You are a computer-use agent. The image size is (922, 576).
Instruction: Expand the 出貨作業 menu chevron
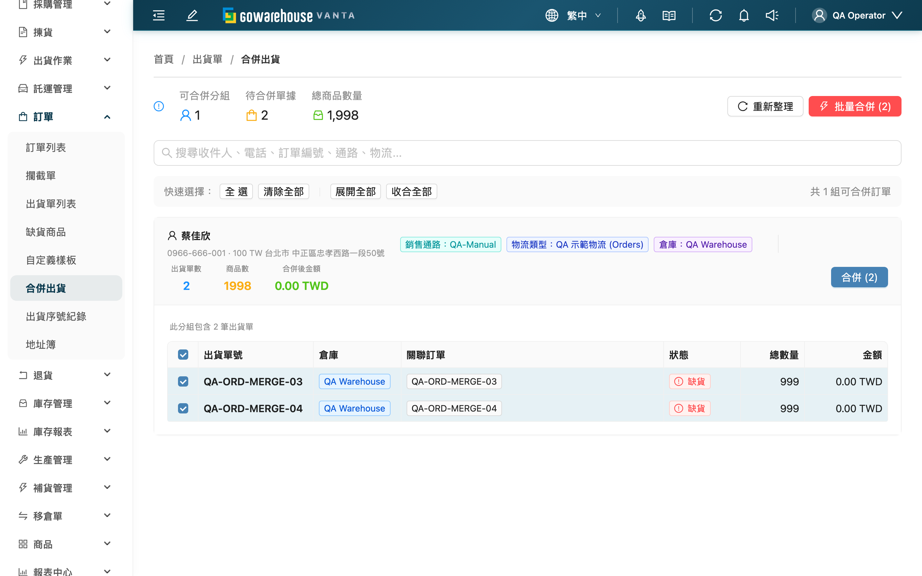[x=107, y=60]
